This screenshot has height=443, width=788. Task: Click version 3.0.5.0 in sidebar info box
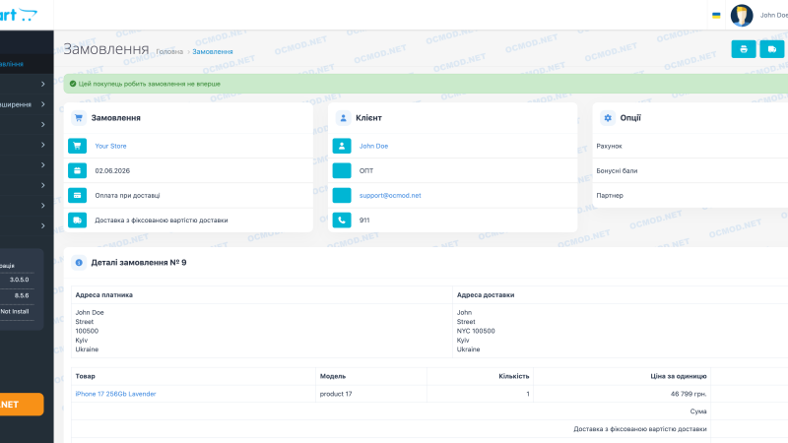click(x=19, y=280)
